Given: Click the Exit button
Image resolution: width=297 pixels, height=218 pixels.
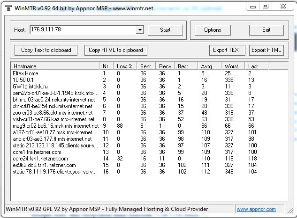Looking at the screenshot, I should [x=266, y=30].
